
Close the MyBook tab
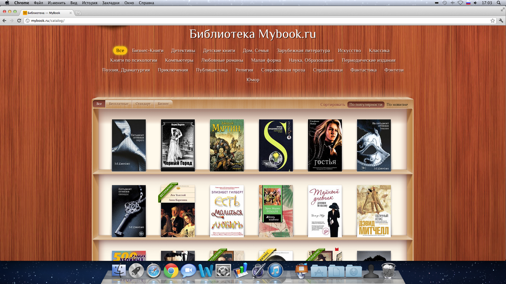point(70,13)
